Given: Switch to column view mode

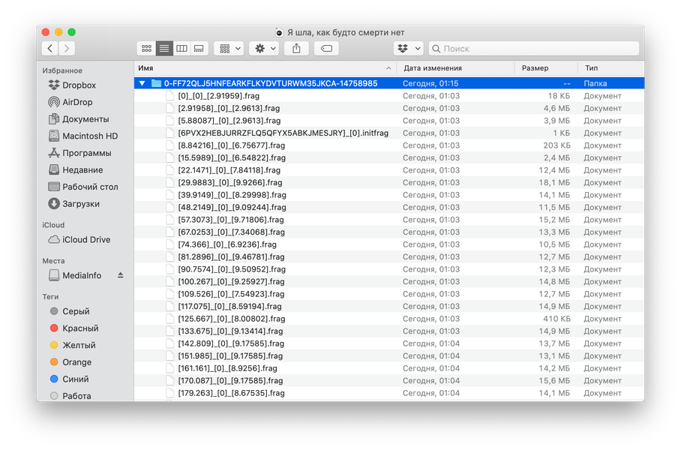Looking at the screenshot, I should point(181,49).
